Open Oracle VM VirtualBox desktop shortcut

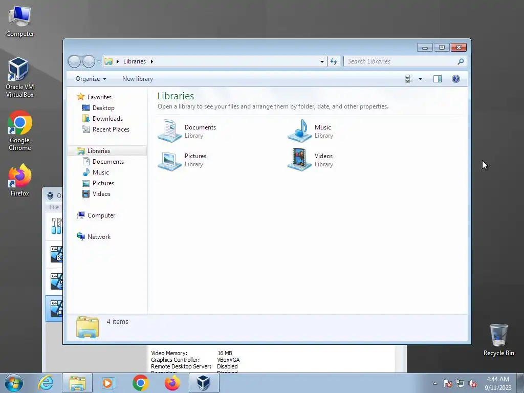[19, 78]
